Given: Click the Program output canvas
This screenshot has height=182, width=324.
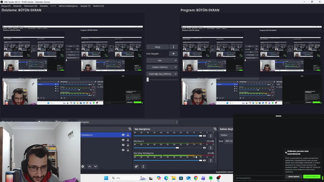Looking at the screenshot, I should (x=251, y=65).
